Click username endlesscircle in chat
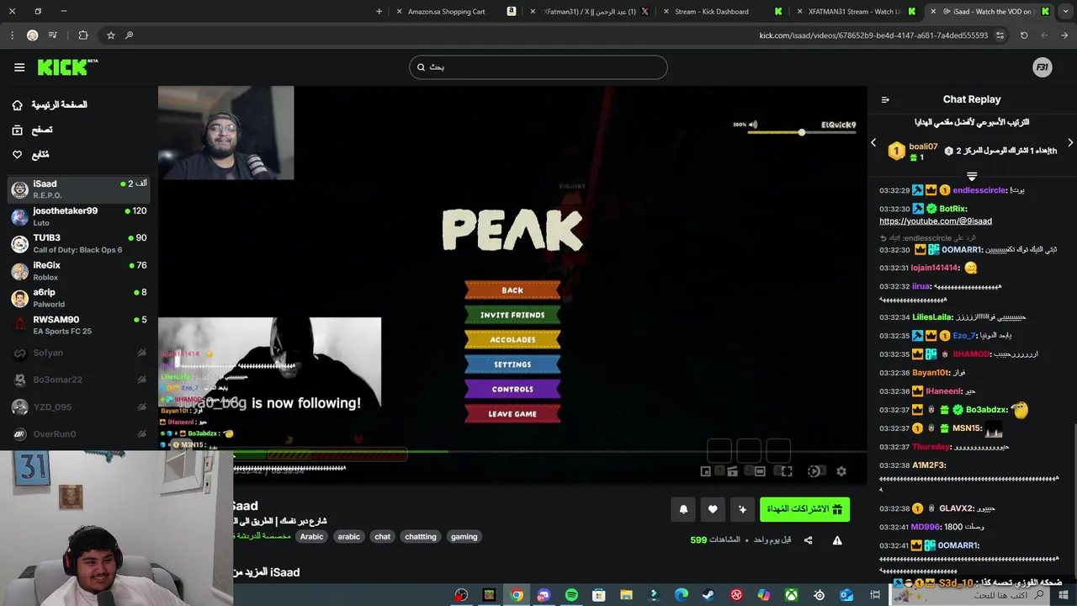The height and width of the screenshot is (606, 1077). point(979,190)
